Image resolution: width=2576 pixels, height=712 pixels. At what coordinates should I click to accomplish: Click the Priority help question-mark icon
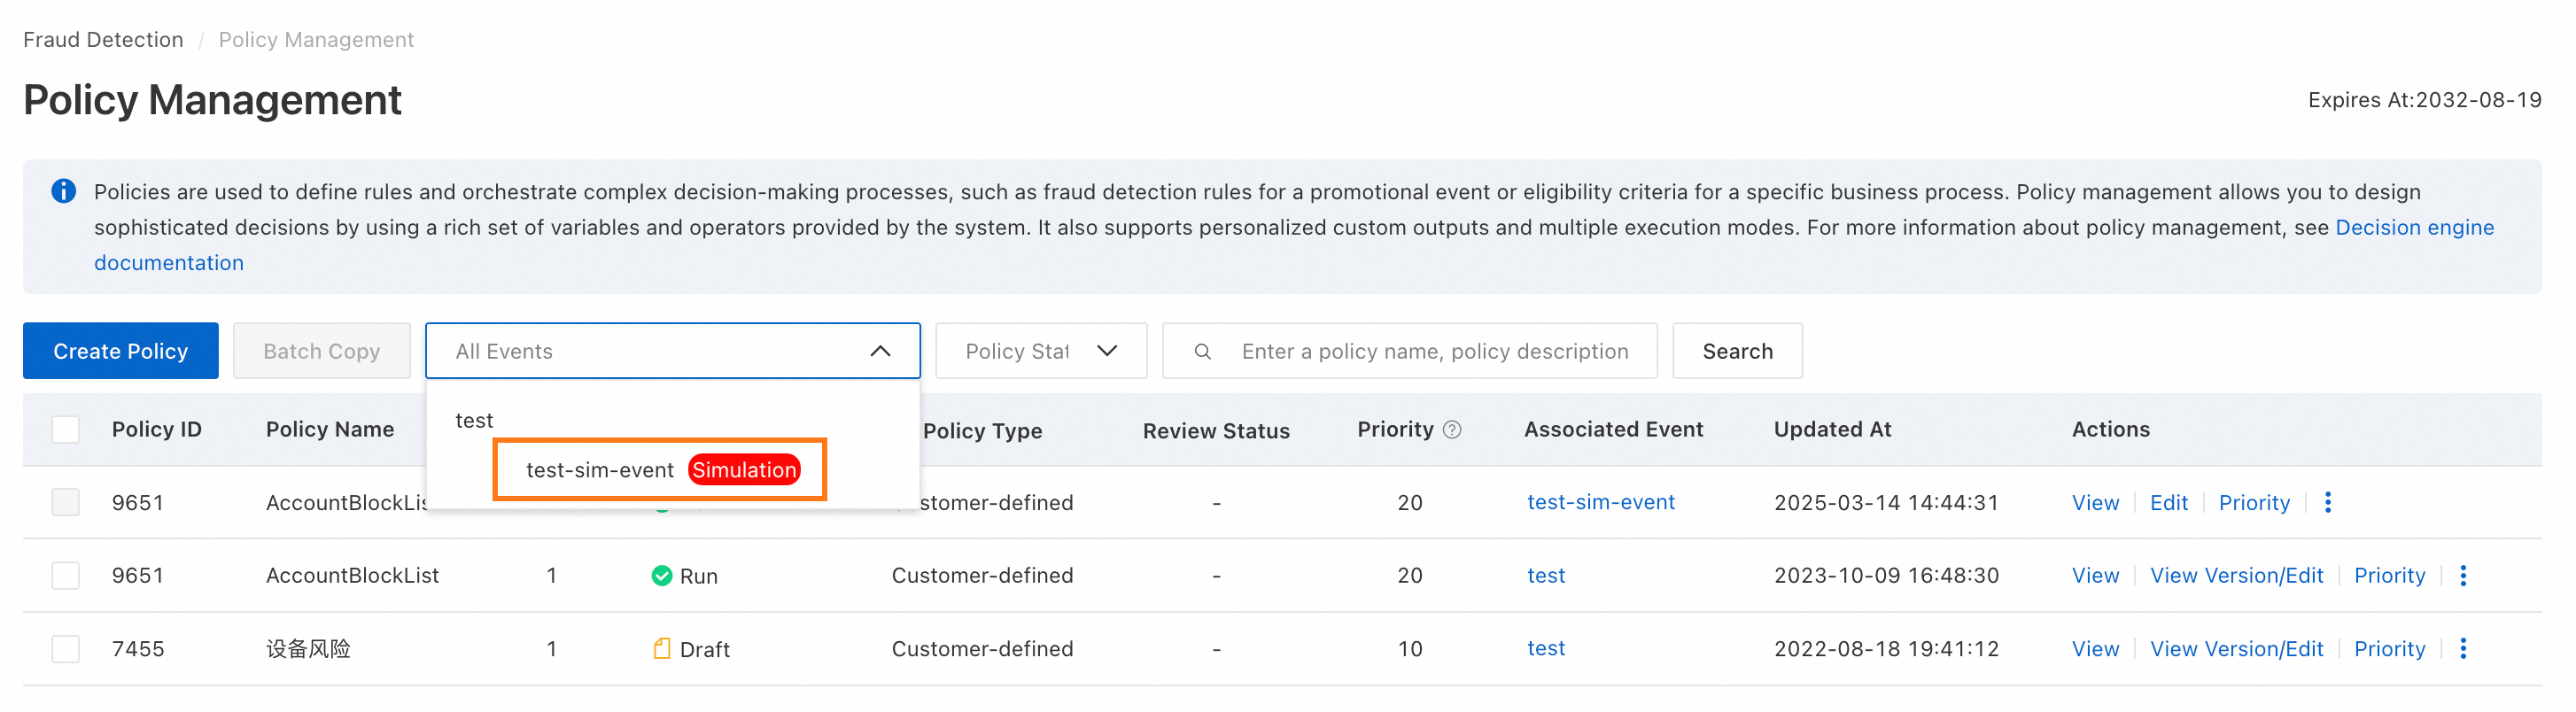[x=1452, y=430]
